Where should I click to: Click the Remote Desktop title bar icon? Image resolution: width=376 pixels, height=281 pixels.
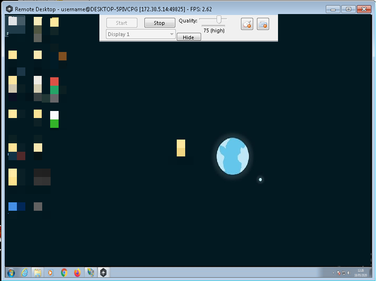[x=9, y=9]
